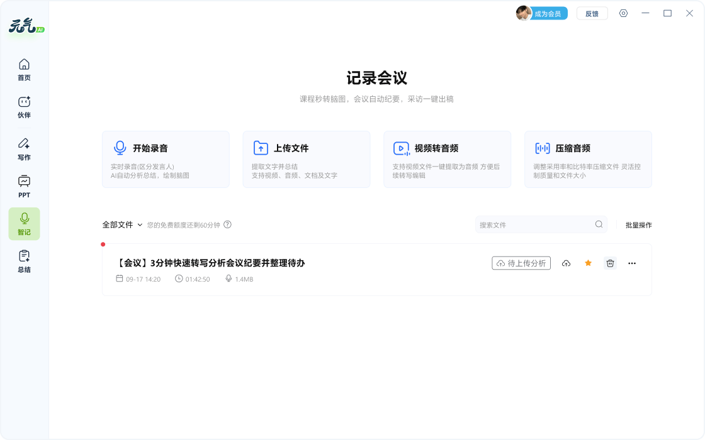Click the cloud upload icon on recording row
The height and width of the screenshot is (440, 705).
(566, 263)
